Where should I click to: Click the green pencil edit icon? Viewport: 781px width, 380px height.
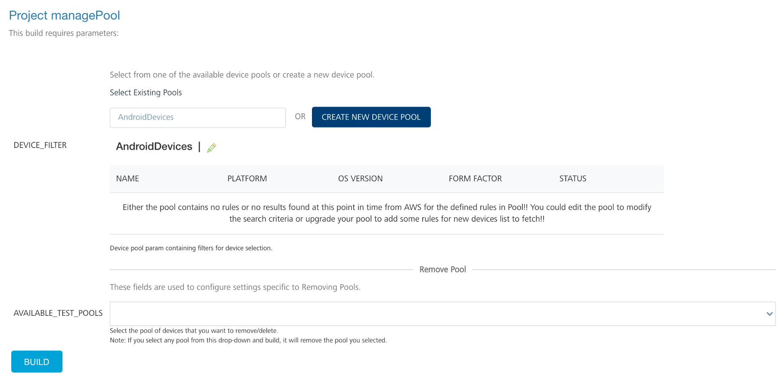pyautogui.click(x=211, y=148)
